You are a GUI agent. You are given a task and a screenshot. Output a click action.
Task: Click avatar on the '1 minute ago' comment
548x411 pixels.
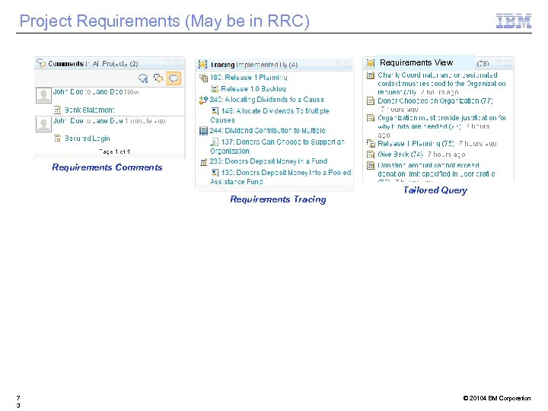coord(43,124)
